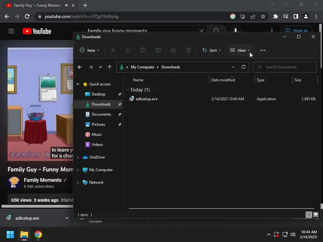
Task: Open the See more ellipsis in Explorer toolbar
Action: (263, 50)
